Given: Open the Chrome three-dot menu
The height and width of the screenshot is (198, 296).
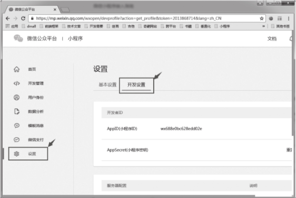Looking at the screenshot, I should click(289, 18).
